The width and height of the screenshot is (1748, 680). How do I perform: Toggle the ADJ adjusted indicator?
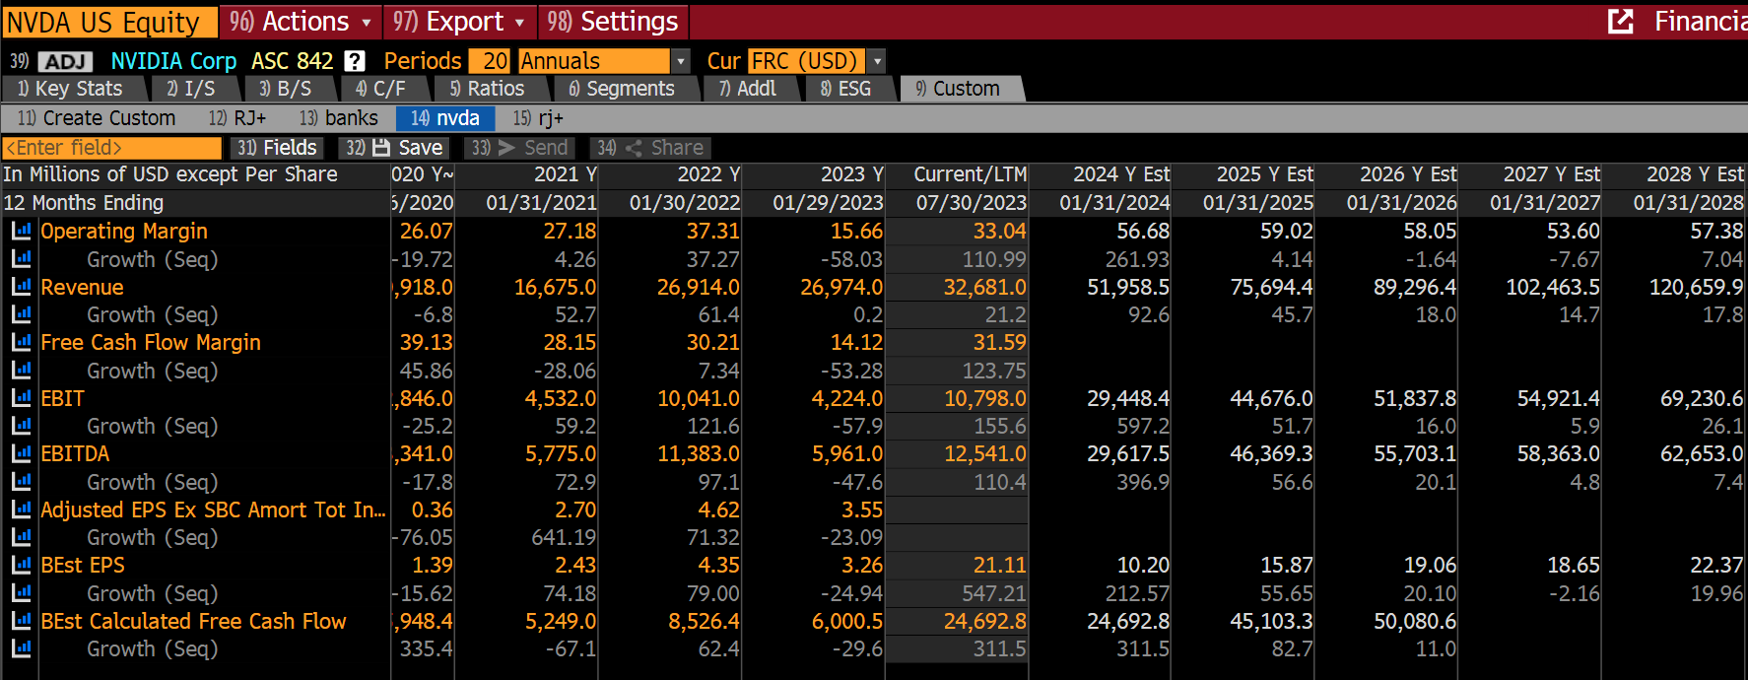[65, 61]
